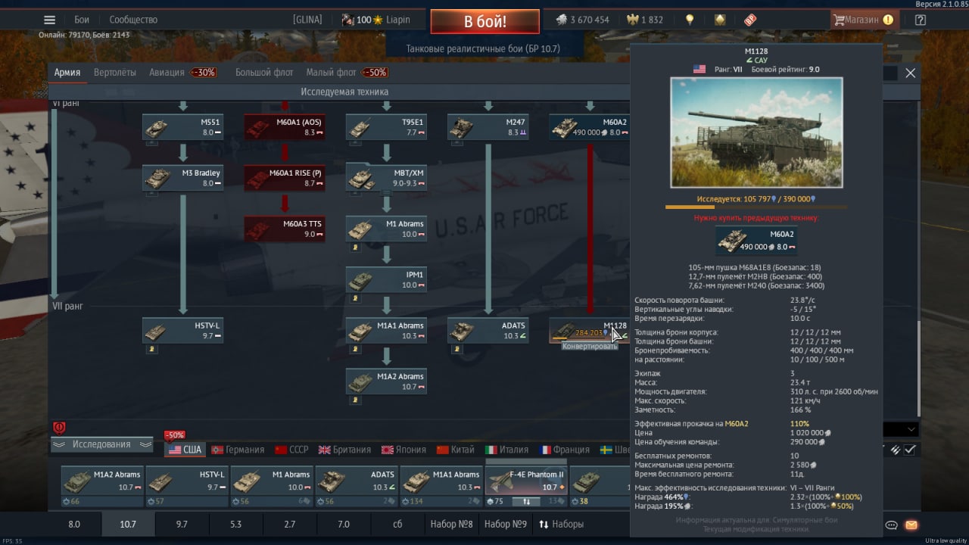Select the M3 Bradley vehicle card
This screenshot has height=545, width=969.
coord(182,178)
